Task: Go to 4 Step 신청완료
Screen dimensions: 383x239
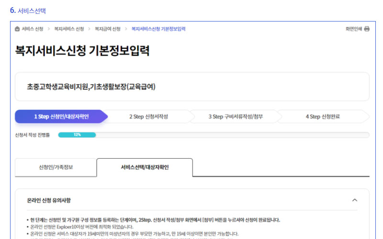Action: [323, 117]
